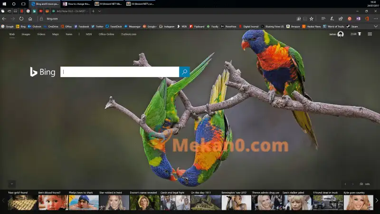Open Edge's Settings and more menu
Image resolution: width=380 pixels, height=214 pixels.
click(376, 19)
